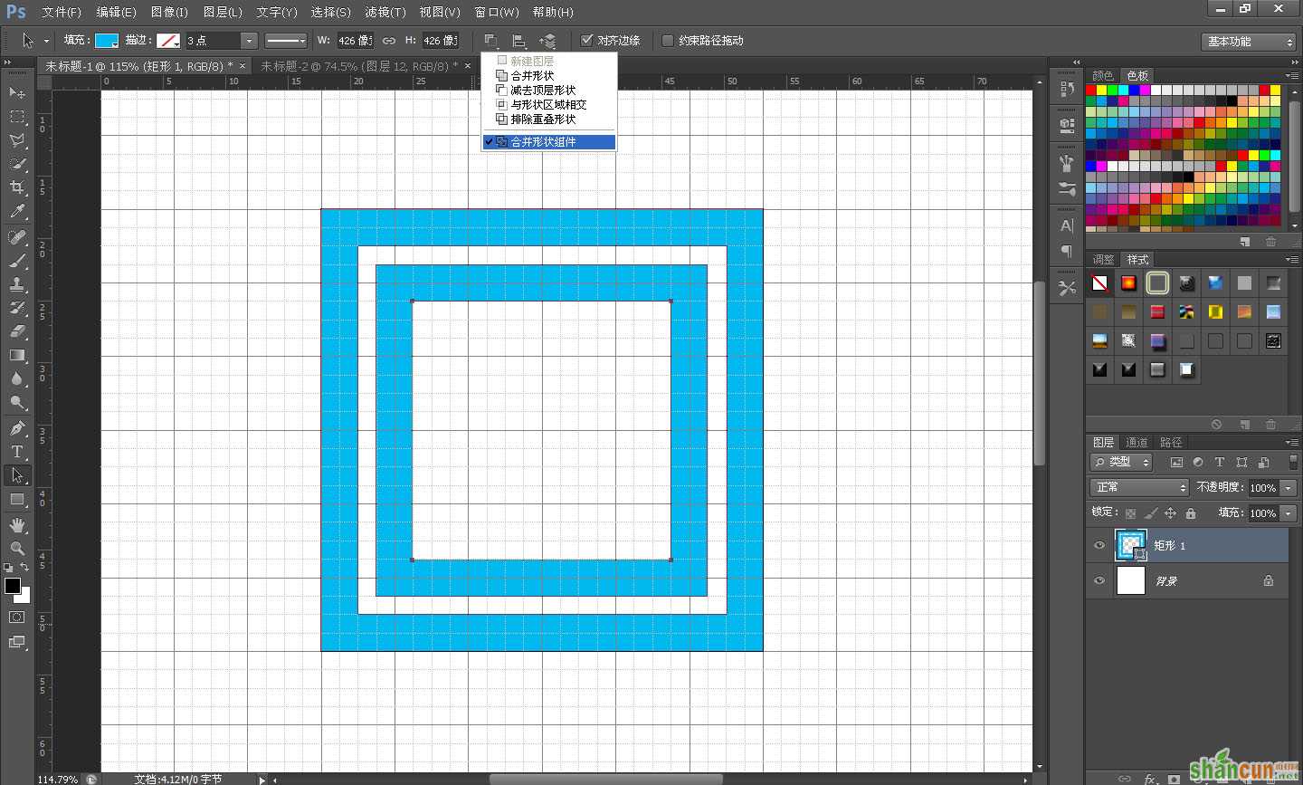Select the Dodge tool
The width and height of the screenshot is (1303, 785).
tap(17, 402)
